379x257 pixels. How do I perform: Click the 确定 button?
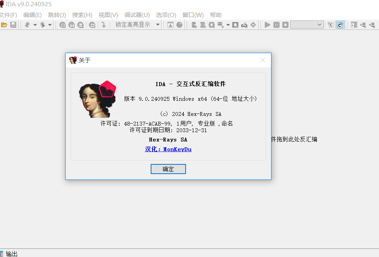pyautogui.click(x=168, y=169)
